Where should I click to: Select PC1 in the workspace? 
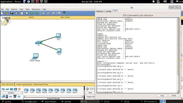[x=58, y=36]
